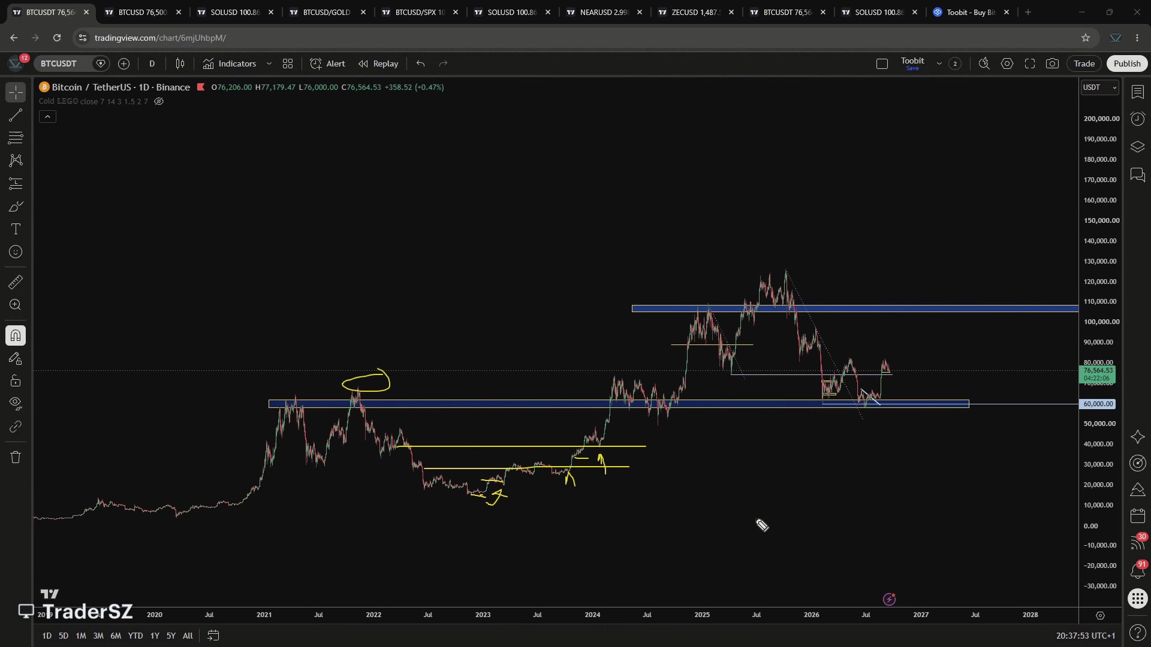Select the YTD date range

(135, 636)
